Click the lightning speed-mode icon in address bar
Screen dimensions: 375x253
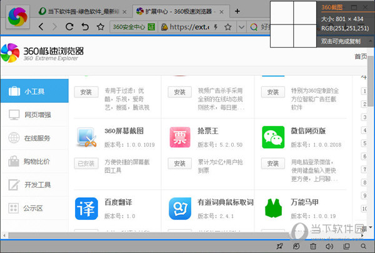pyautogui.click(x=216, y=27)
